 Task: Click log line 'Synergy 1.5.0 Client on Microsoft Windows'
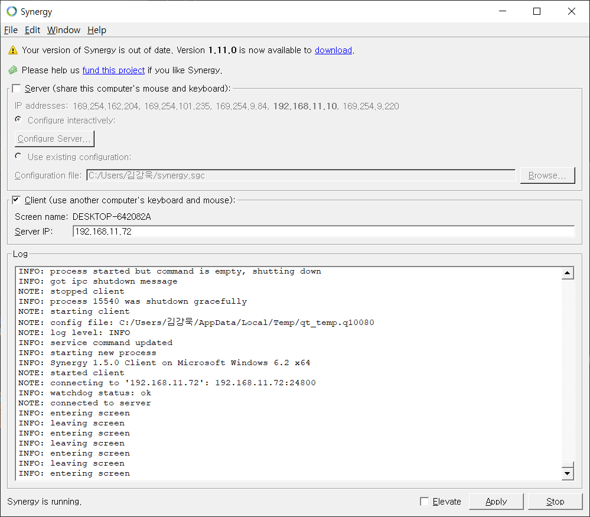[164, 363]
